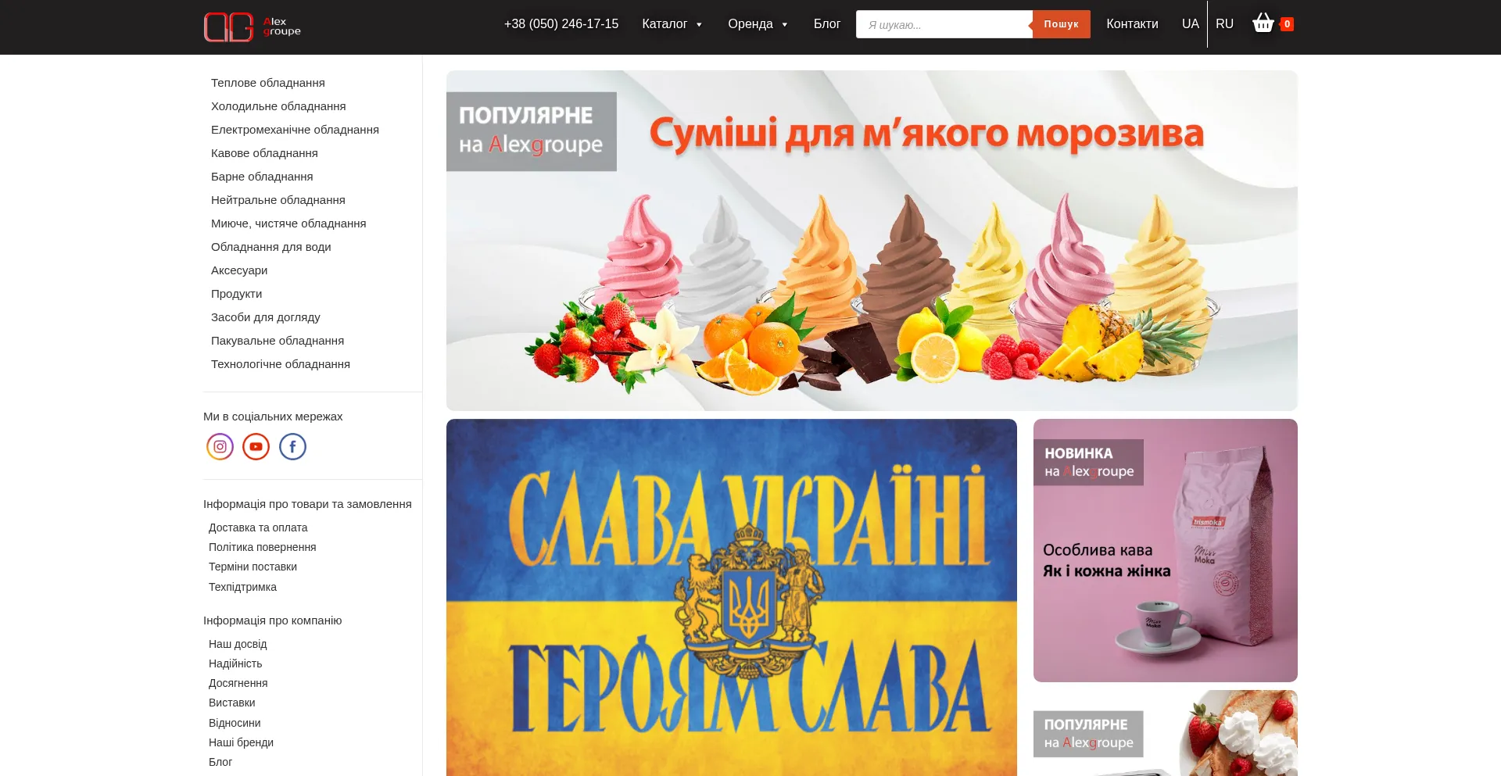
Task: Open the Блог menu item in header
Action: (826, 24)
